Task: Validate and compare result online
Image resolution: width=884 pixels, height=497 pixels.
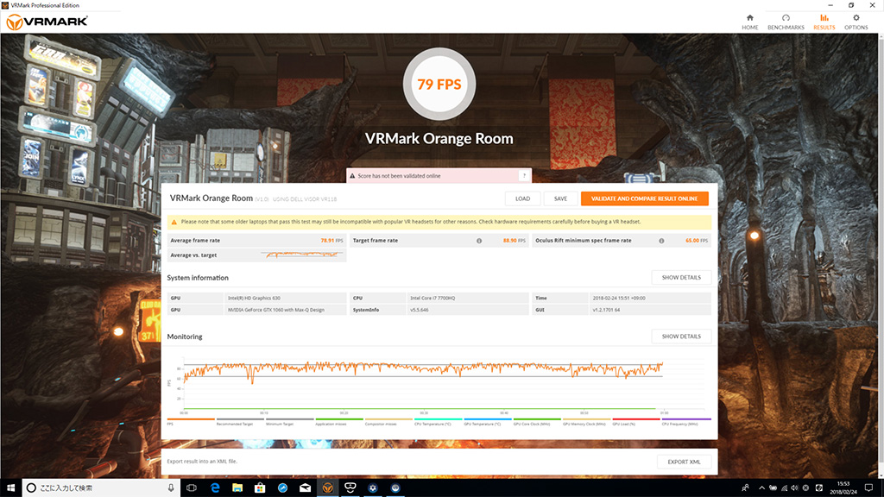Action: (644, 198)
